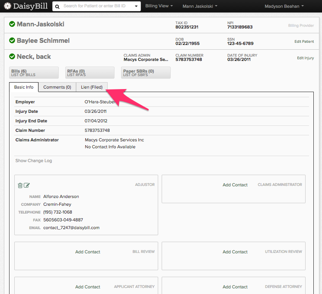Show the Change Log
Image resolution: width=322 pixels, height=294 pixels.
pyautogui.click(x=34, y=161)
